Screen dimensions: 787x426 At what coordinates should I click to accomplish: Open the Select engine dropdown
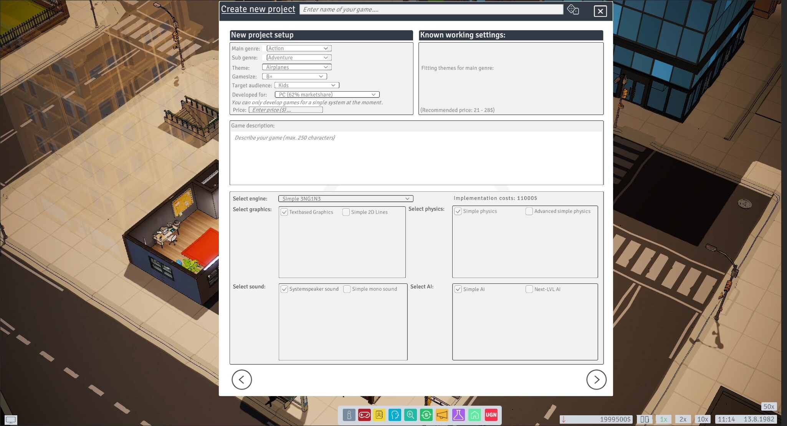[345, 199]
